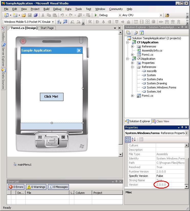The width and height of the screenshot is (190, 211).
Task: Click the Cut scissors icon
Action: 43,15
